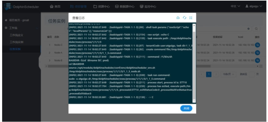Viewport: 268px width, 122px height.
Task: Click the search magnifier button
Action: (x=256, y=29)
